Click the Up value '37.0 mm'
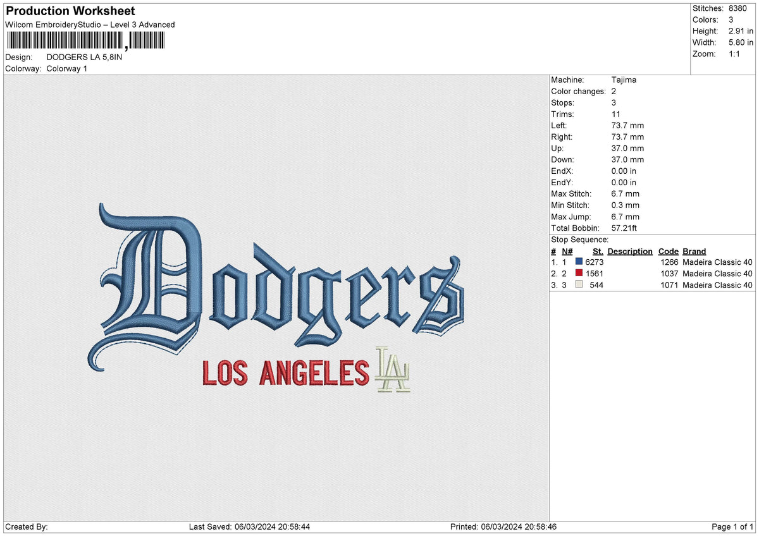 click(628, 148)
